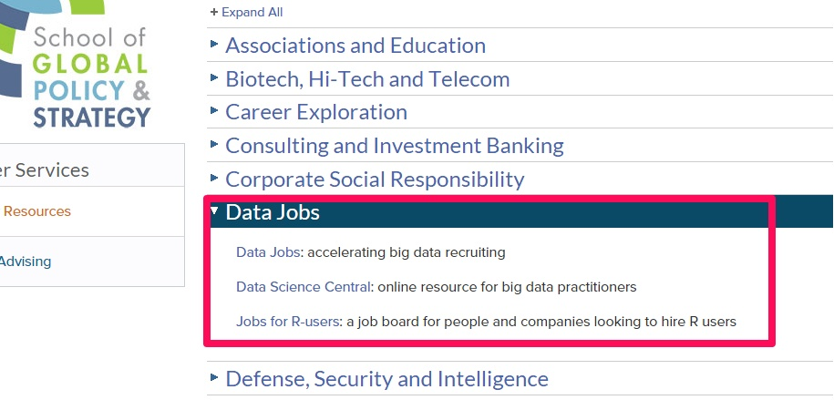Click the triangle icon beside Biotech, Hi-Tech and Telecom

pyautogui.click(x=214, y=77)
